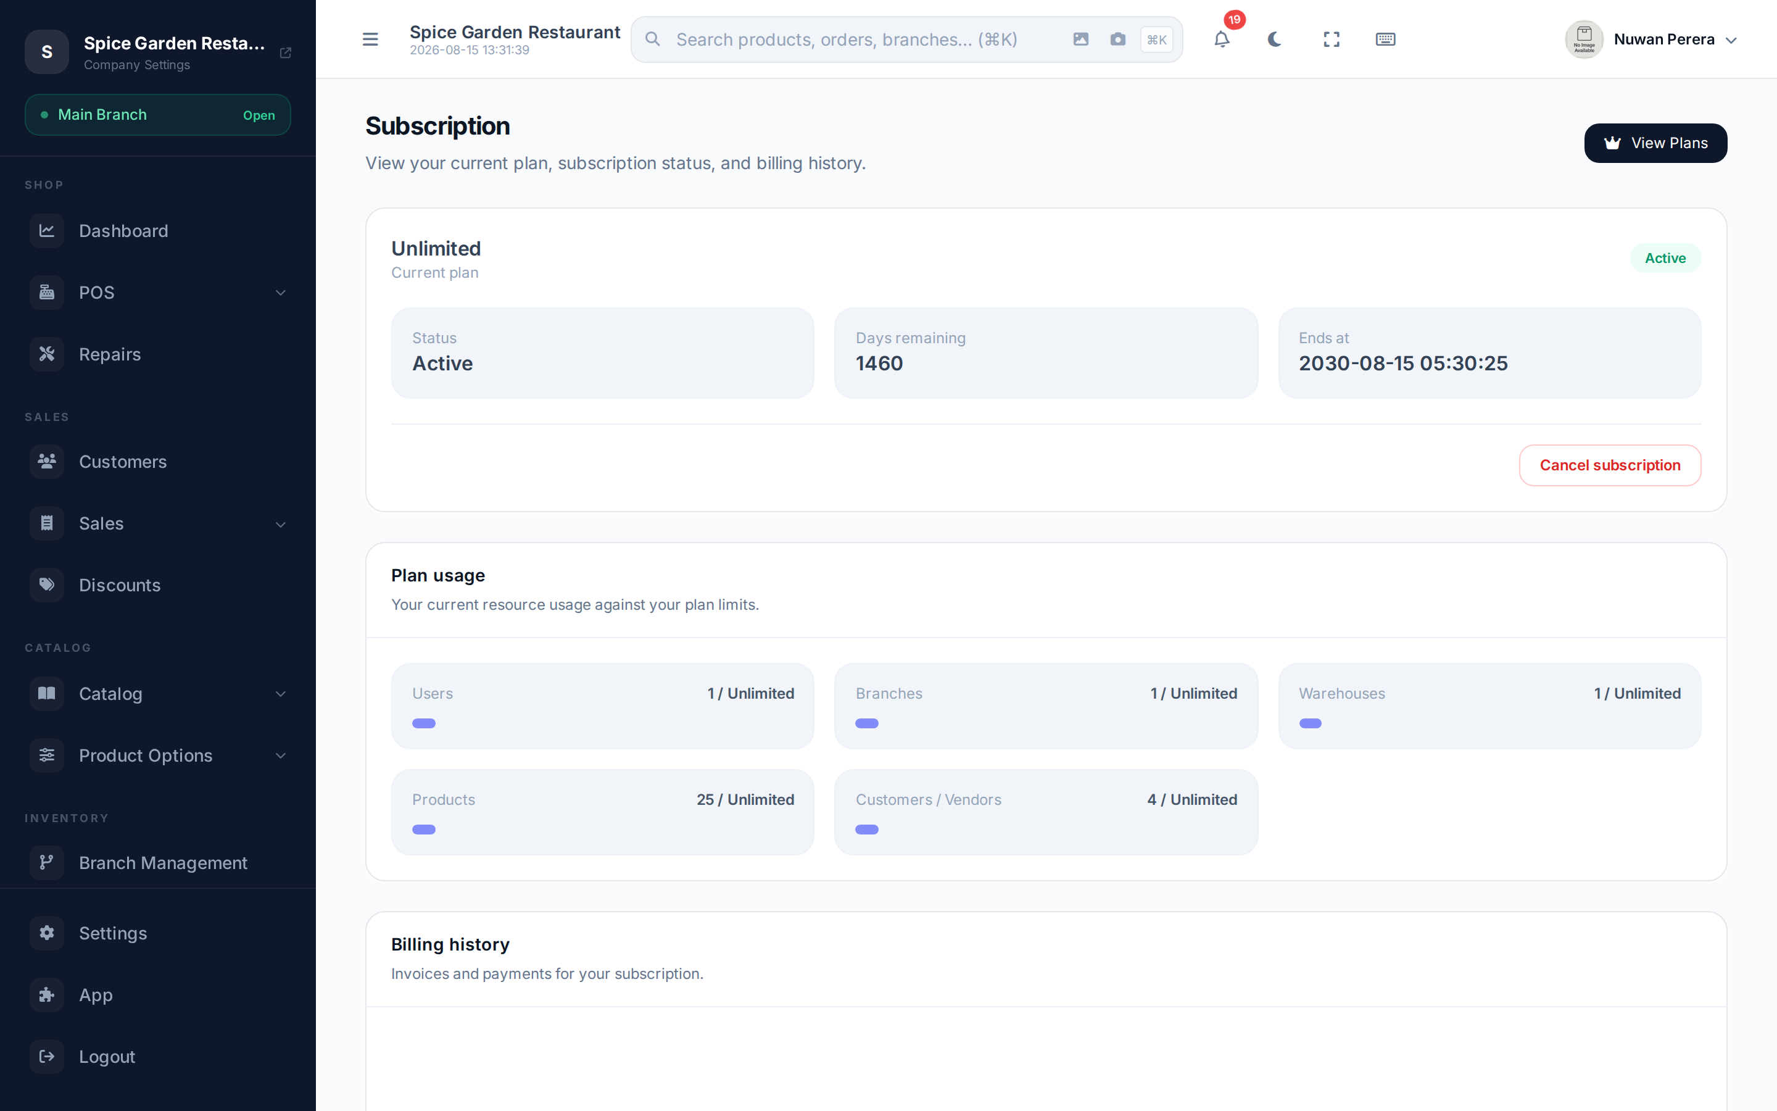Expand the Product Options submenu chevron
Image resolution: width=1777 pixels, height=1111 pixels.
point(281,755)
